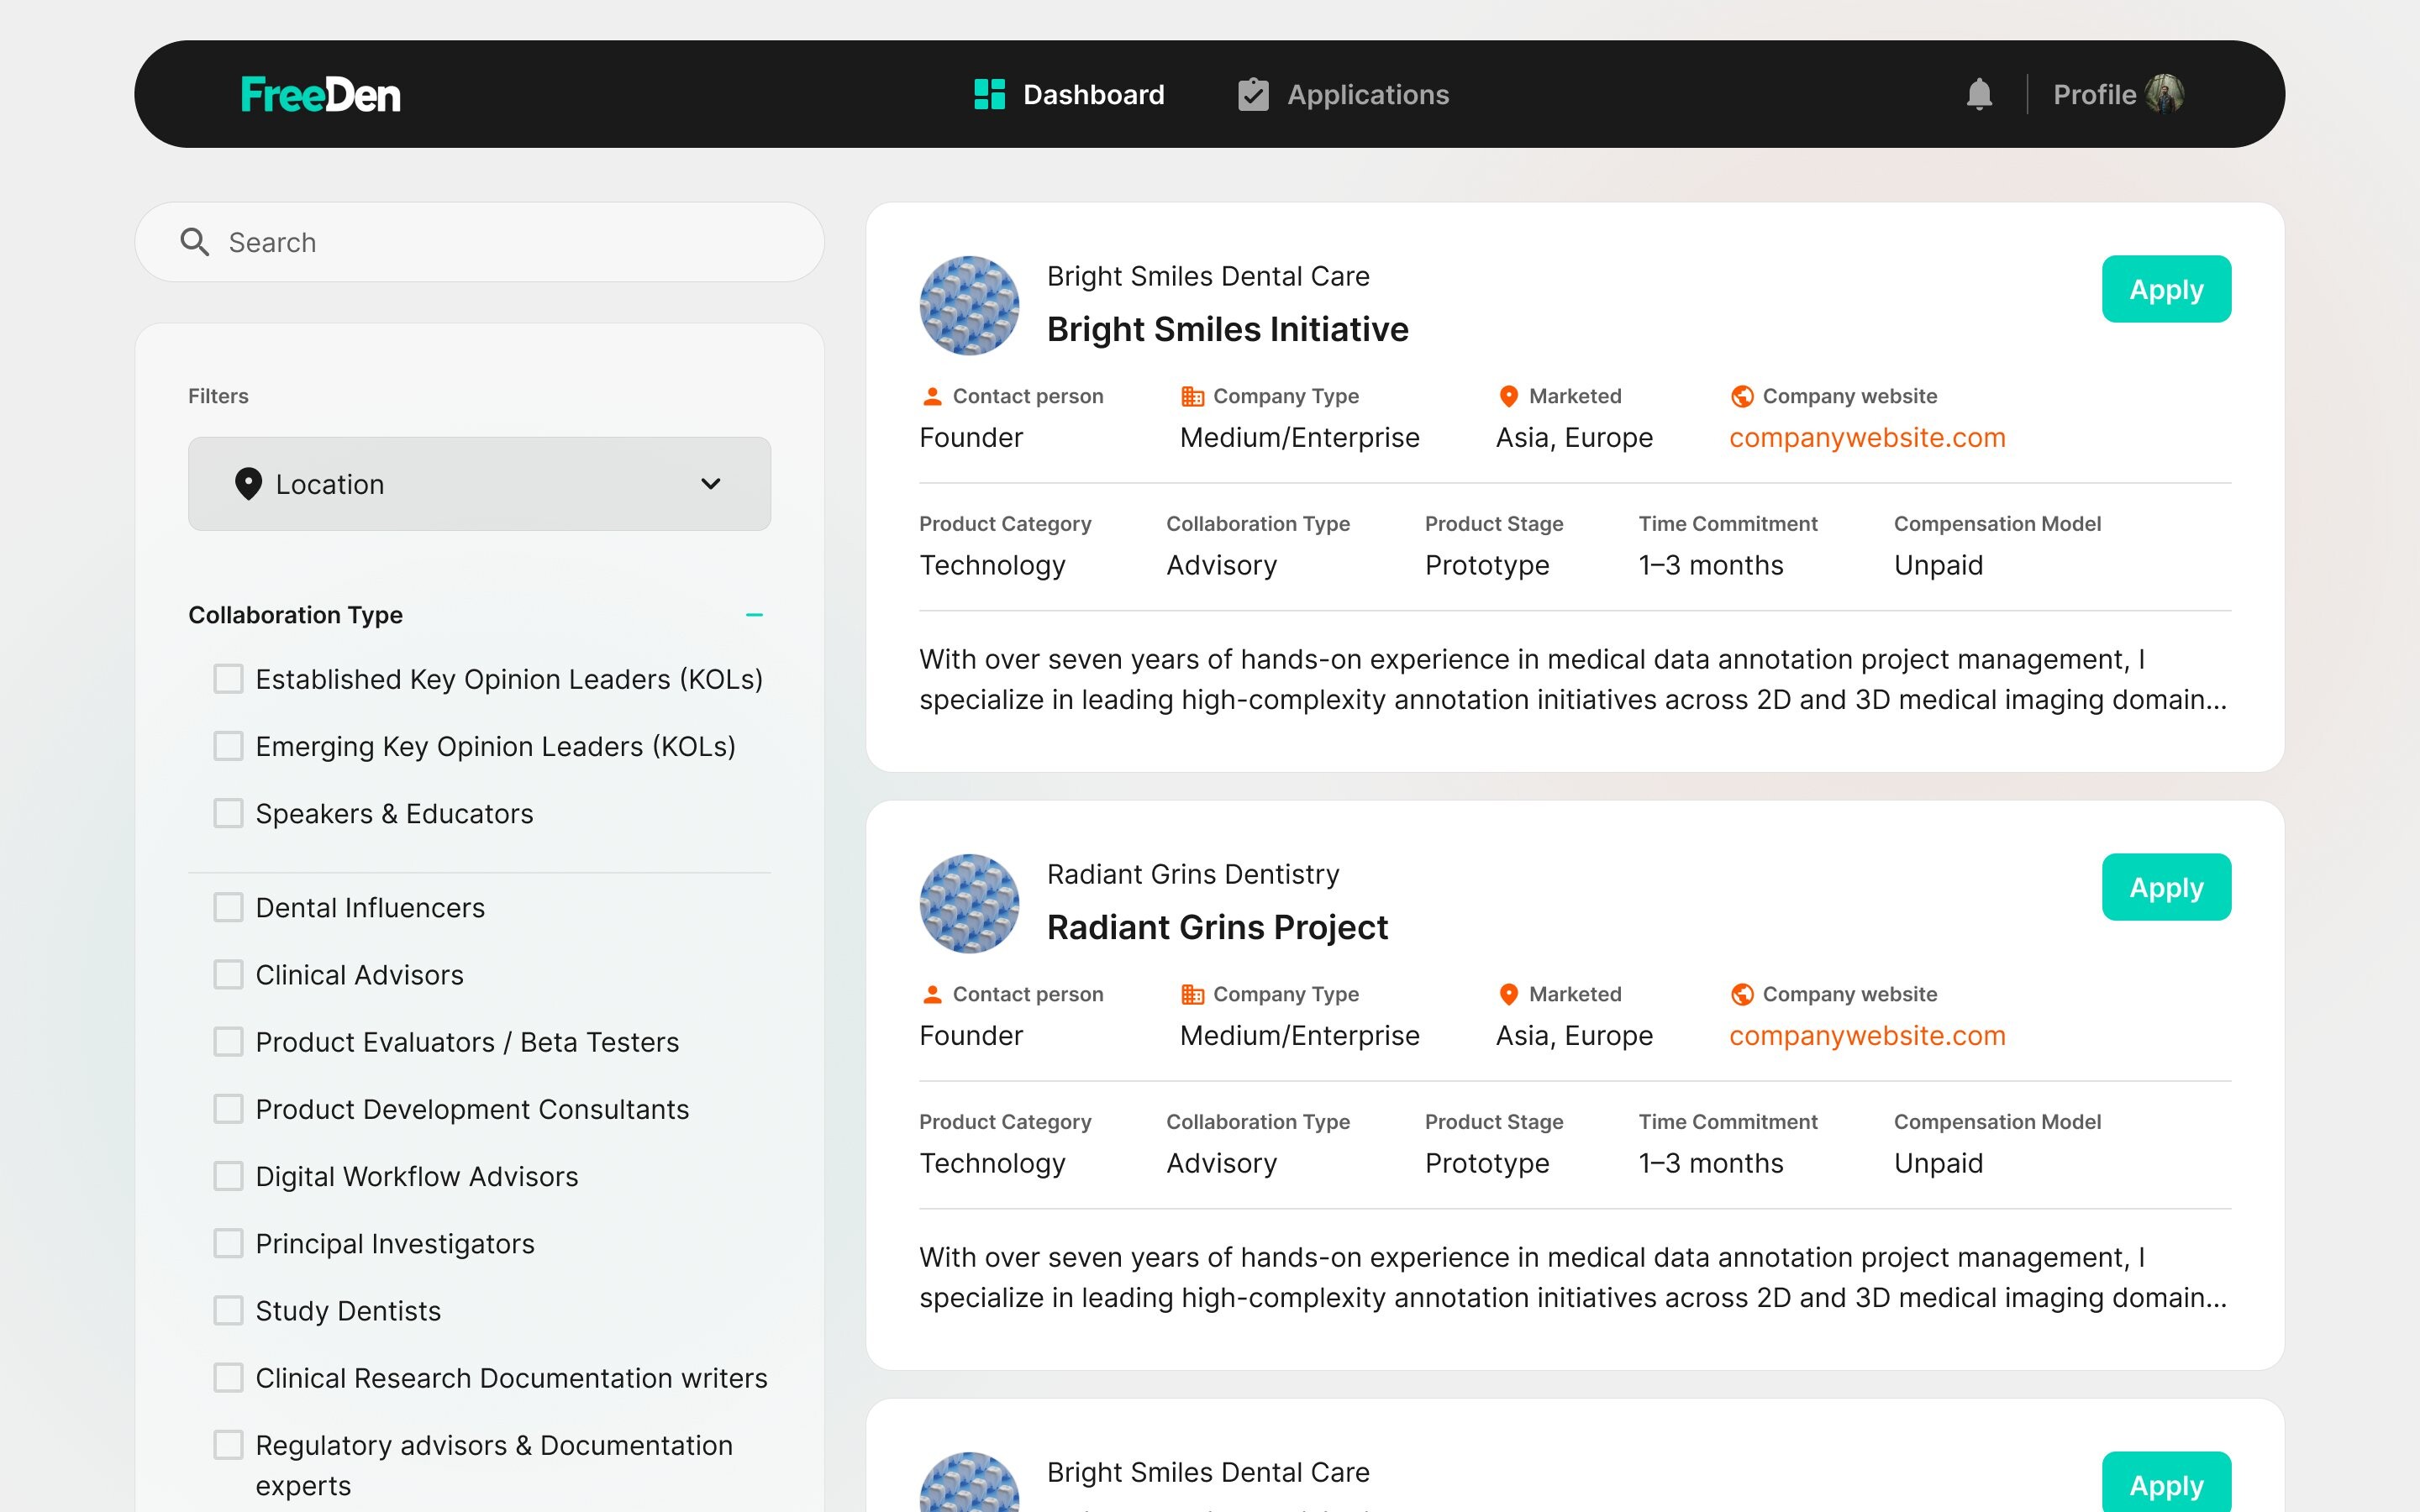Apply to Radiant Grins Project

coord(2166,887)
